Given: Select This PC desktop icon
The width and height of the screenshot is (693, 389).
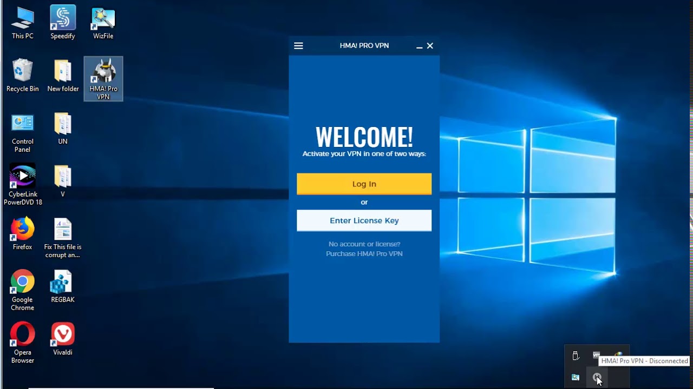Looking at the screenshot, I should coord(22,22).
